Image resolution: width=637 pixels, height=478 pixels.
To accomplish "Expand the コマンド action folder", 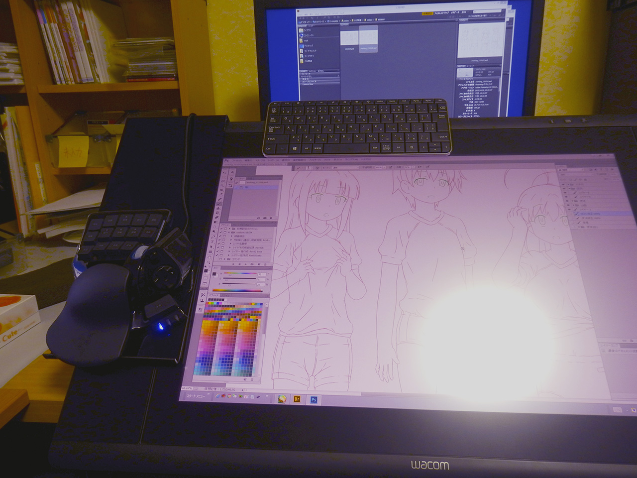I will pyautogui.click(x=224, y=259).
